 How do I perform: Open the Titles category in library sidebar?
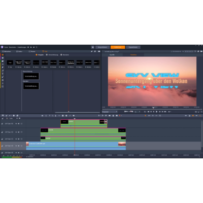click(3, 74)
